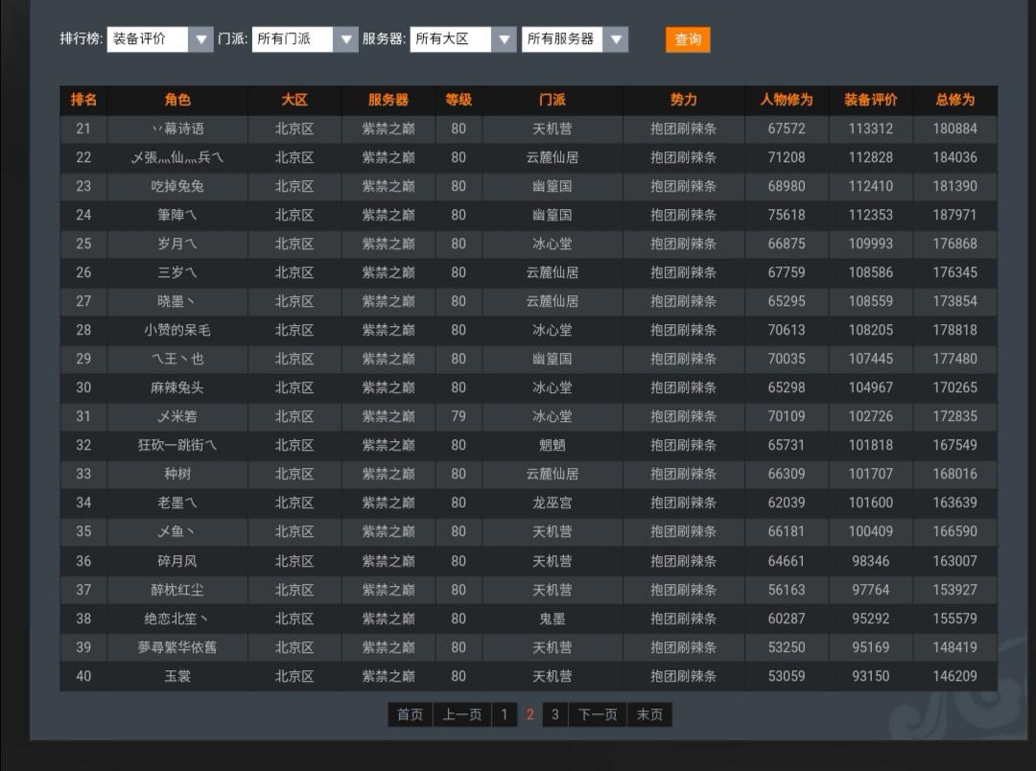This screenshot has width=1036, height=771.
Task: Click the 装备评价 column header
Action: (871, 100)
